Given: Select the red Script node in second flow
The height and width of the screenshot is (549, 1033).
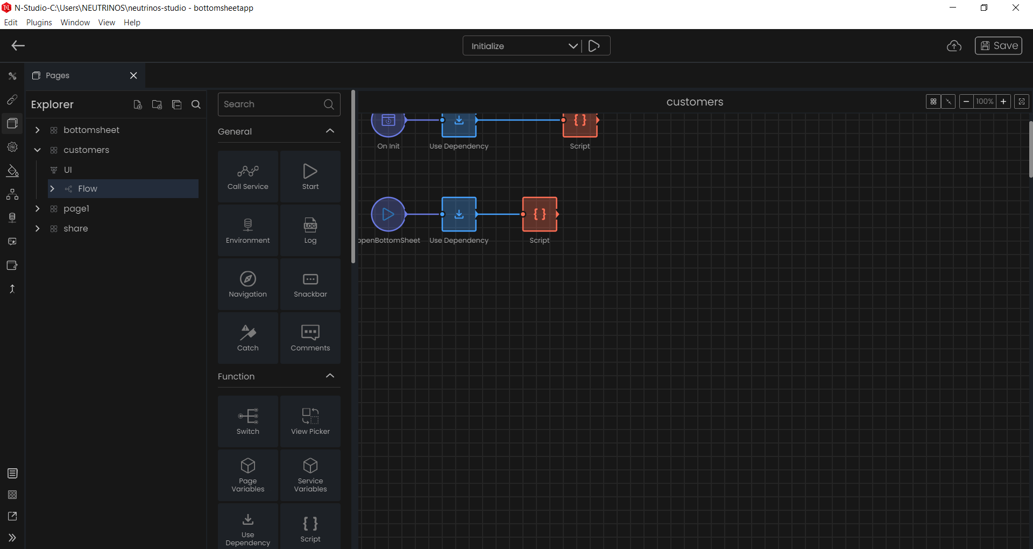Looking at the screenshot, I should coord(540,214).
